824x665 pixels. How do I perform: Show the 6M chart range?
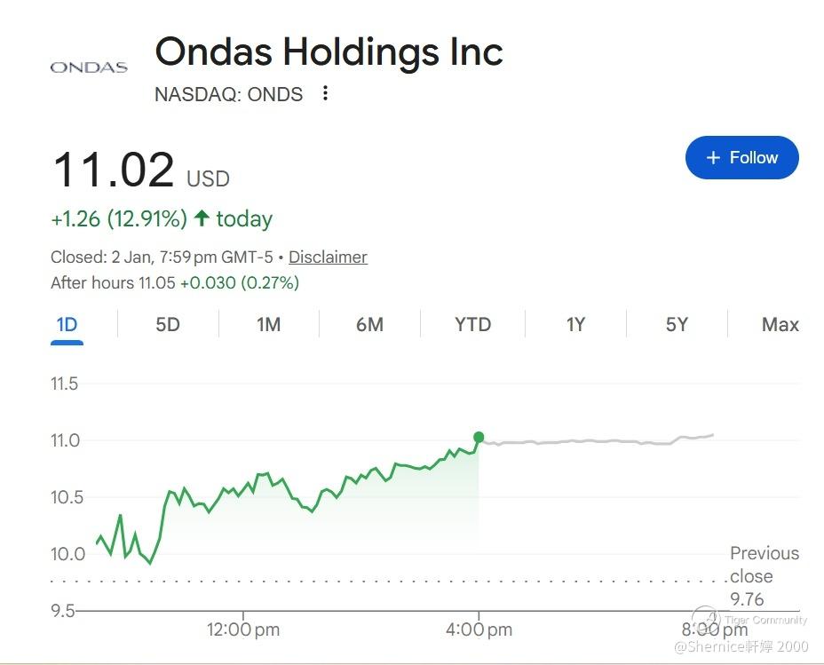click(x=369, y=325)
